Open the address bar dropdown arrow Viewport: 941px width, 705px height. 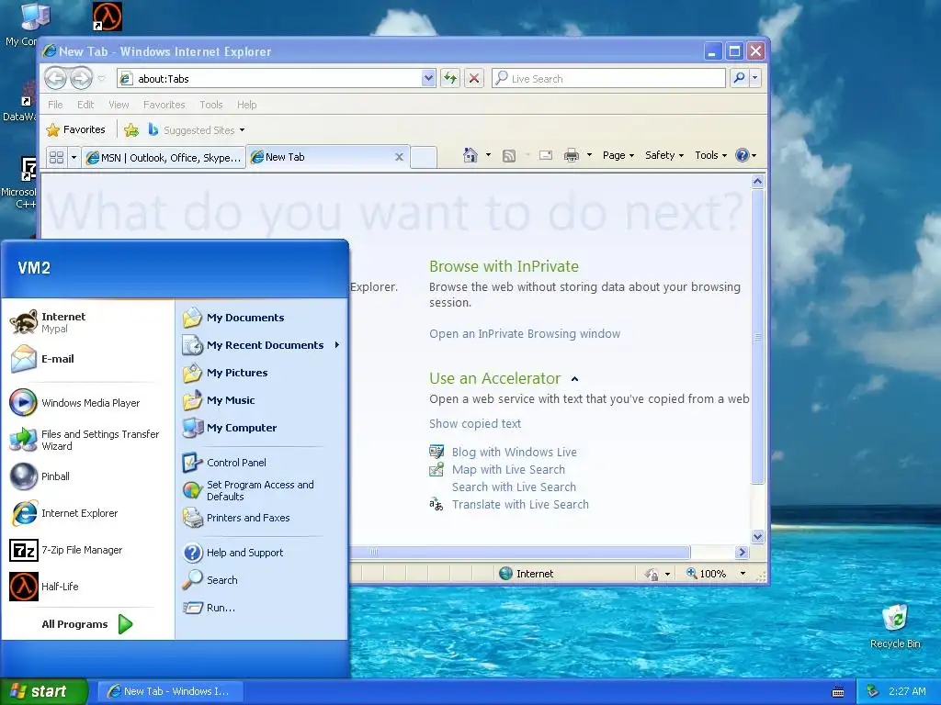point(428,78)
